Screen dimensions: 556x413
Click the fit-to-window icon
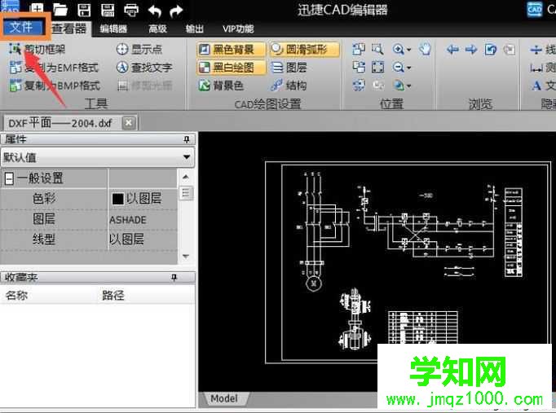tap(377, 67)
